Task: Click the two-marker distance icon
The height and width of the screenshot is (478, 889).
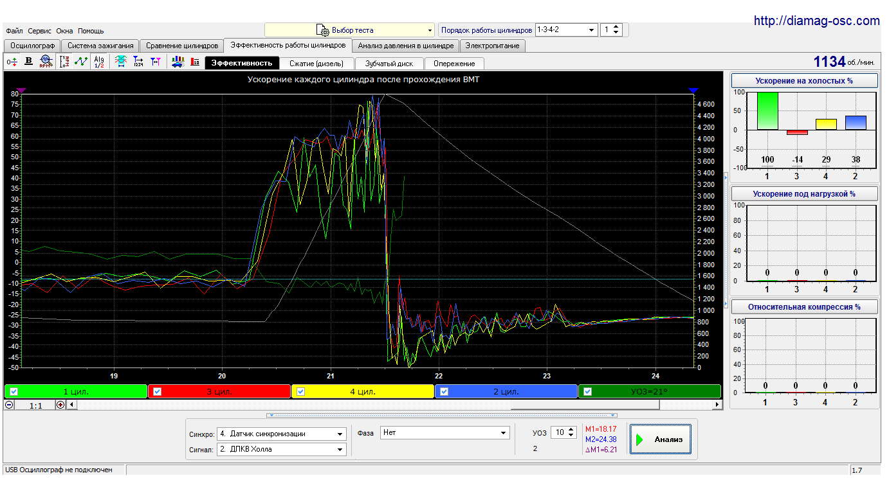Action: click(155, 62)
